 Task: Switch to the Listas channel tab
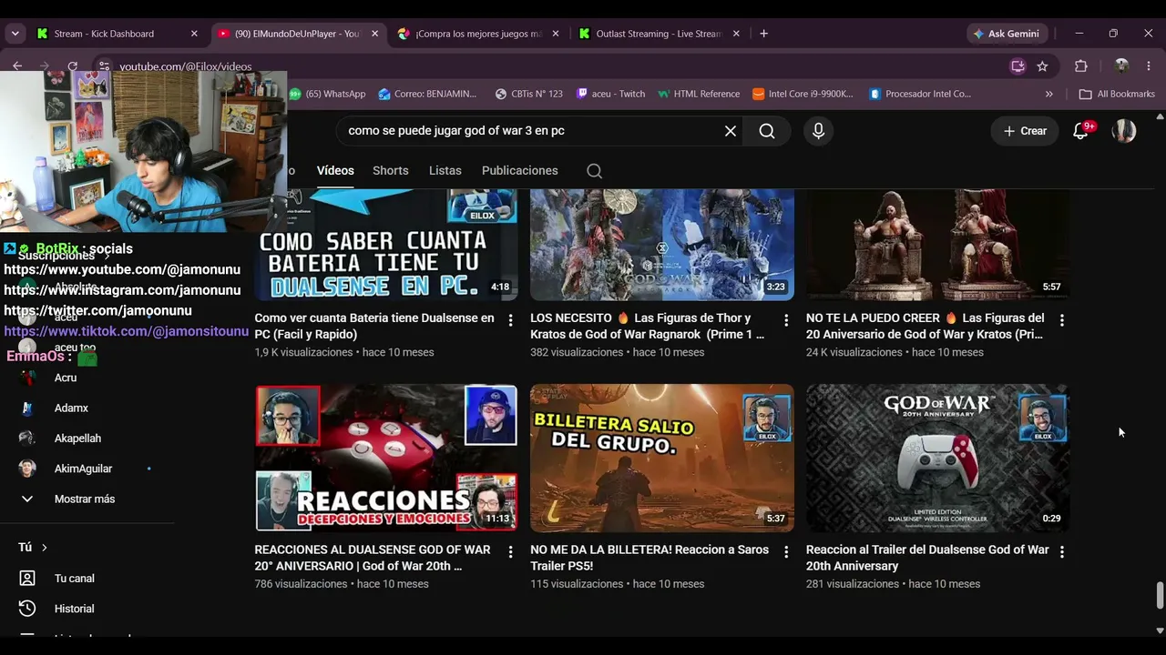(x=445, y=171)
